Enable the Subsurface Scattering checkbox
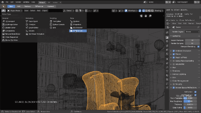 point(174,61)
